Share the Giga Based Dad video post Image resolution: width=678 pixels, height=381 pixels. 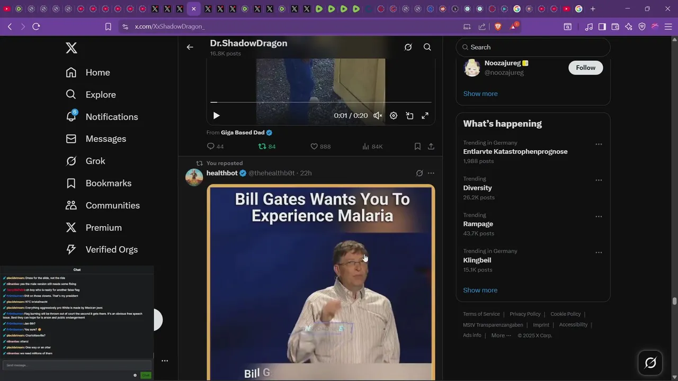(x=431, y=146)
